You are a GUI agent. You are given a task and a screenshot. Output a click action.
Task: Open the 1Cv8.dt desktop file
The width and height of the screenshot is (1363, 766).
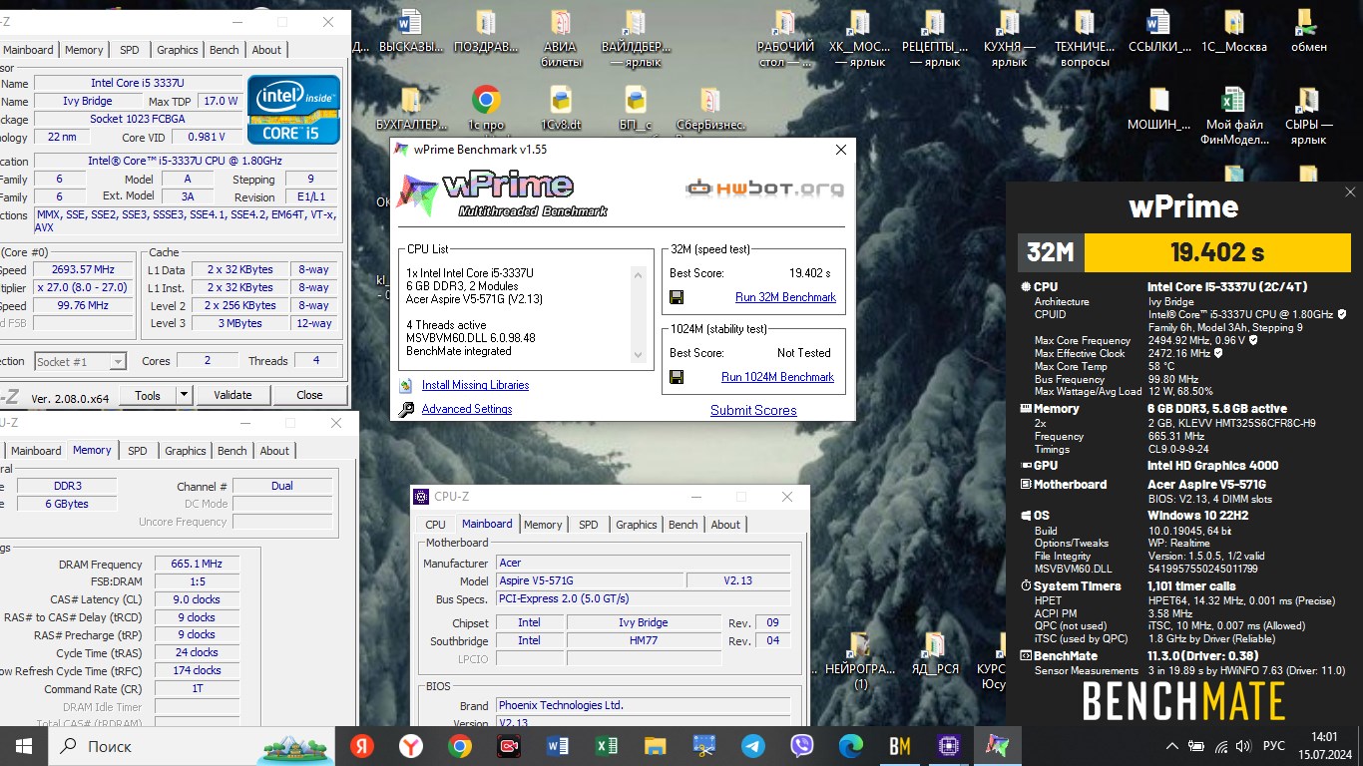(x=561, y=108)
